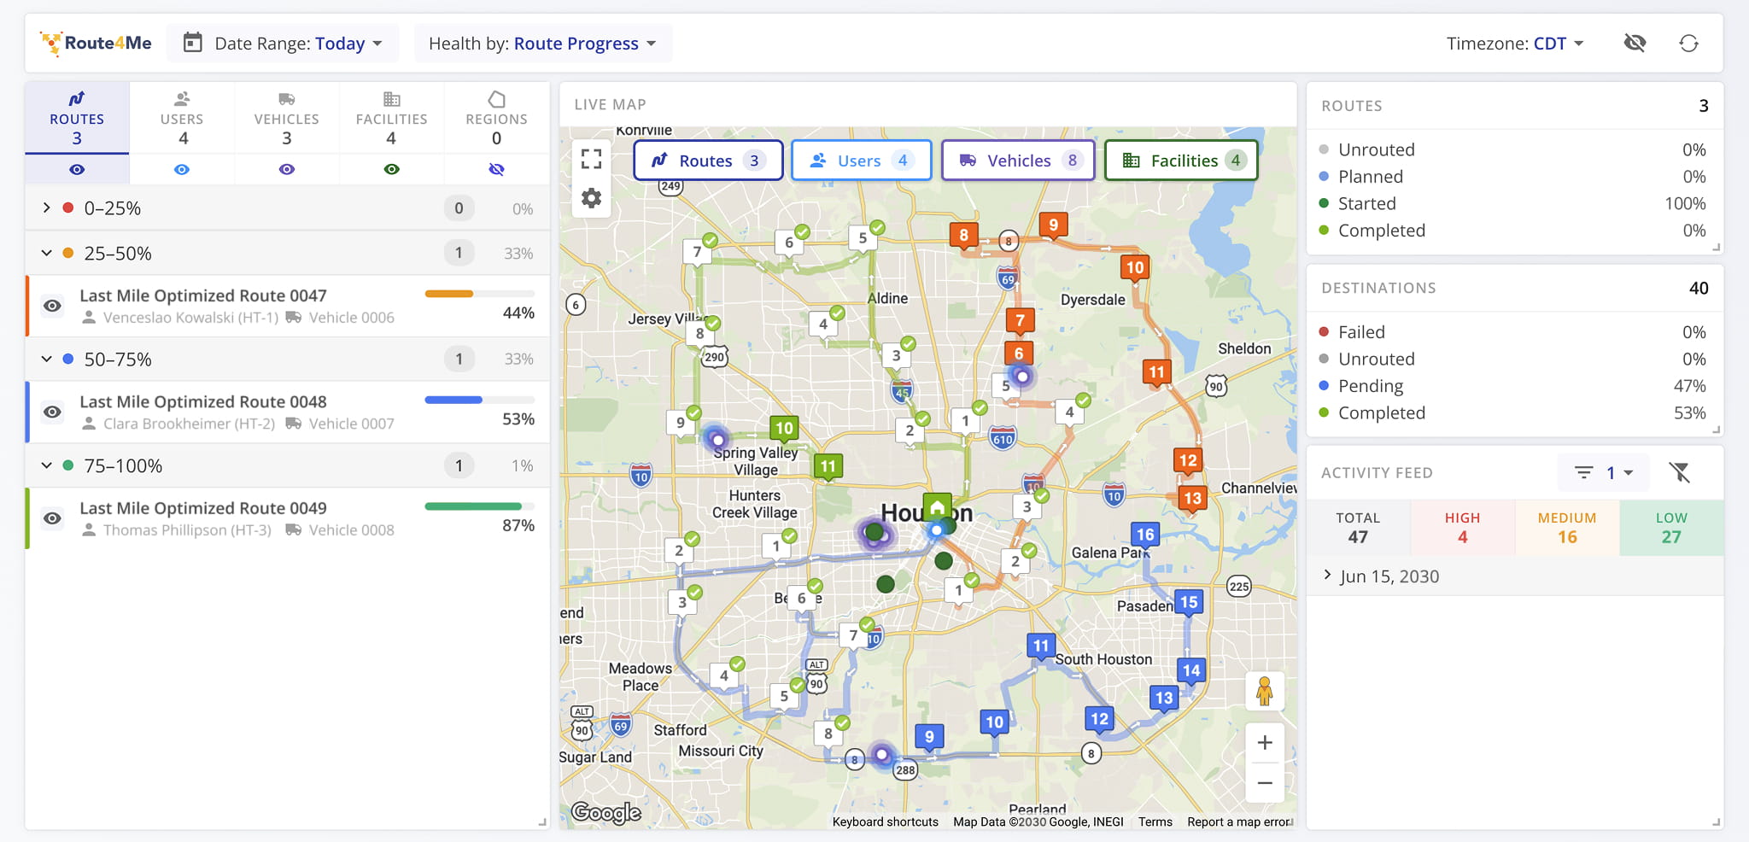
Task: Click green stop marker 11 on map
Action: pos(828,467)
